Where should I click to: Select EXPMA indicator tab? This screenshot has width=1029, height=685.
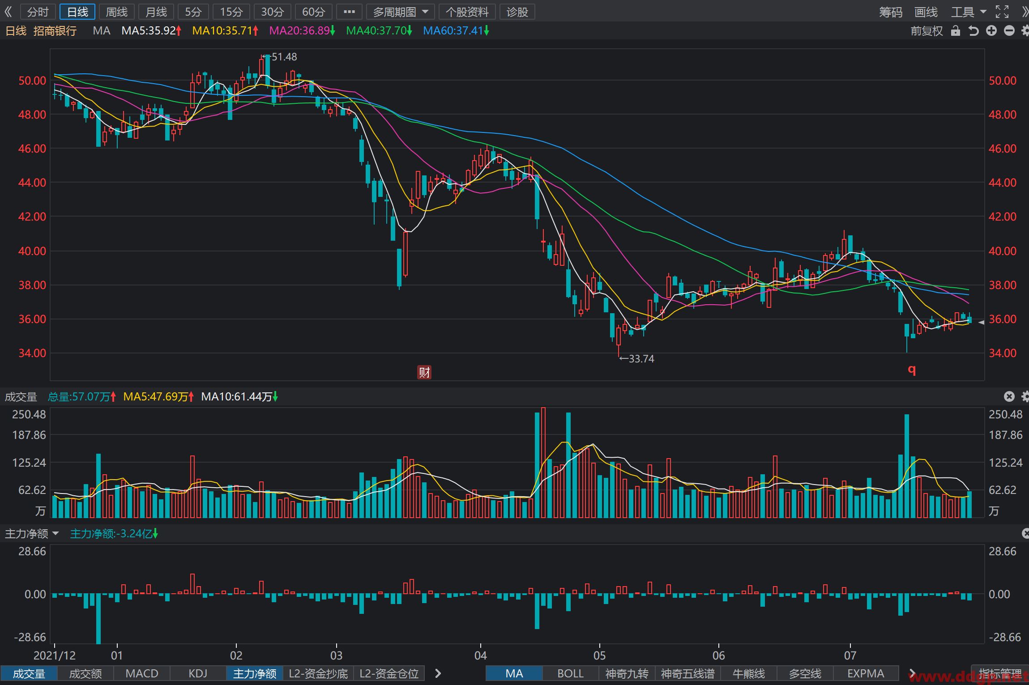pos(866,673)
